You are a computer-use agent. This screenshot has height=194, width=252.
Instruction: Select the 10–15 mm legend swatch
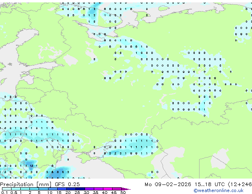click(x=53, y=189)
